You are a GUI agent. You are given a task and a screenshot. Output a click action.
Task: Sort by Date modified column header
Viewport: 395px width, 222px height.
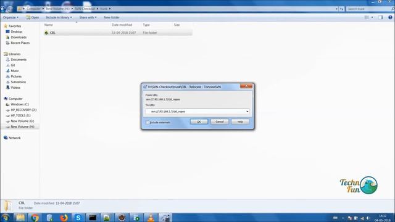click(122, 25)
